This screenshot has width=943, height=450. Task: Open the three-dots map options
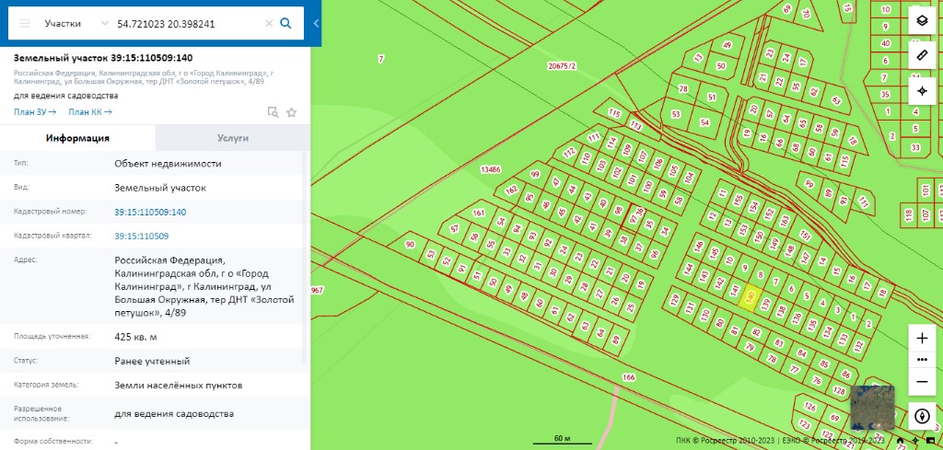pos(921,360)
